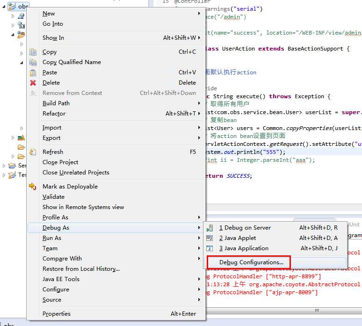Choose 3 Java Application

pos(275,248)
